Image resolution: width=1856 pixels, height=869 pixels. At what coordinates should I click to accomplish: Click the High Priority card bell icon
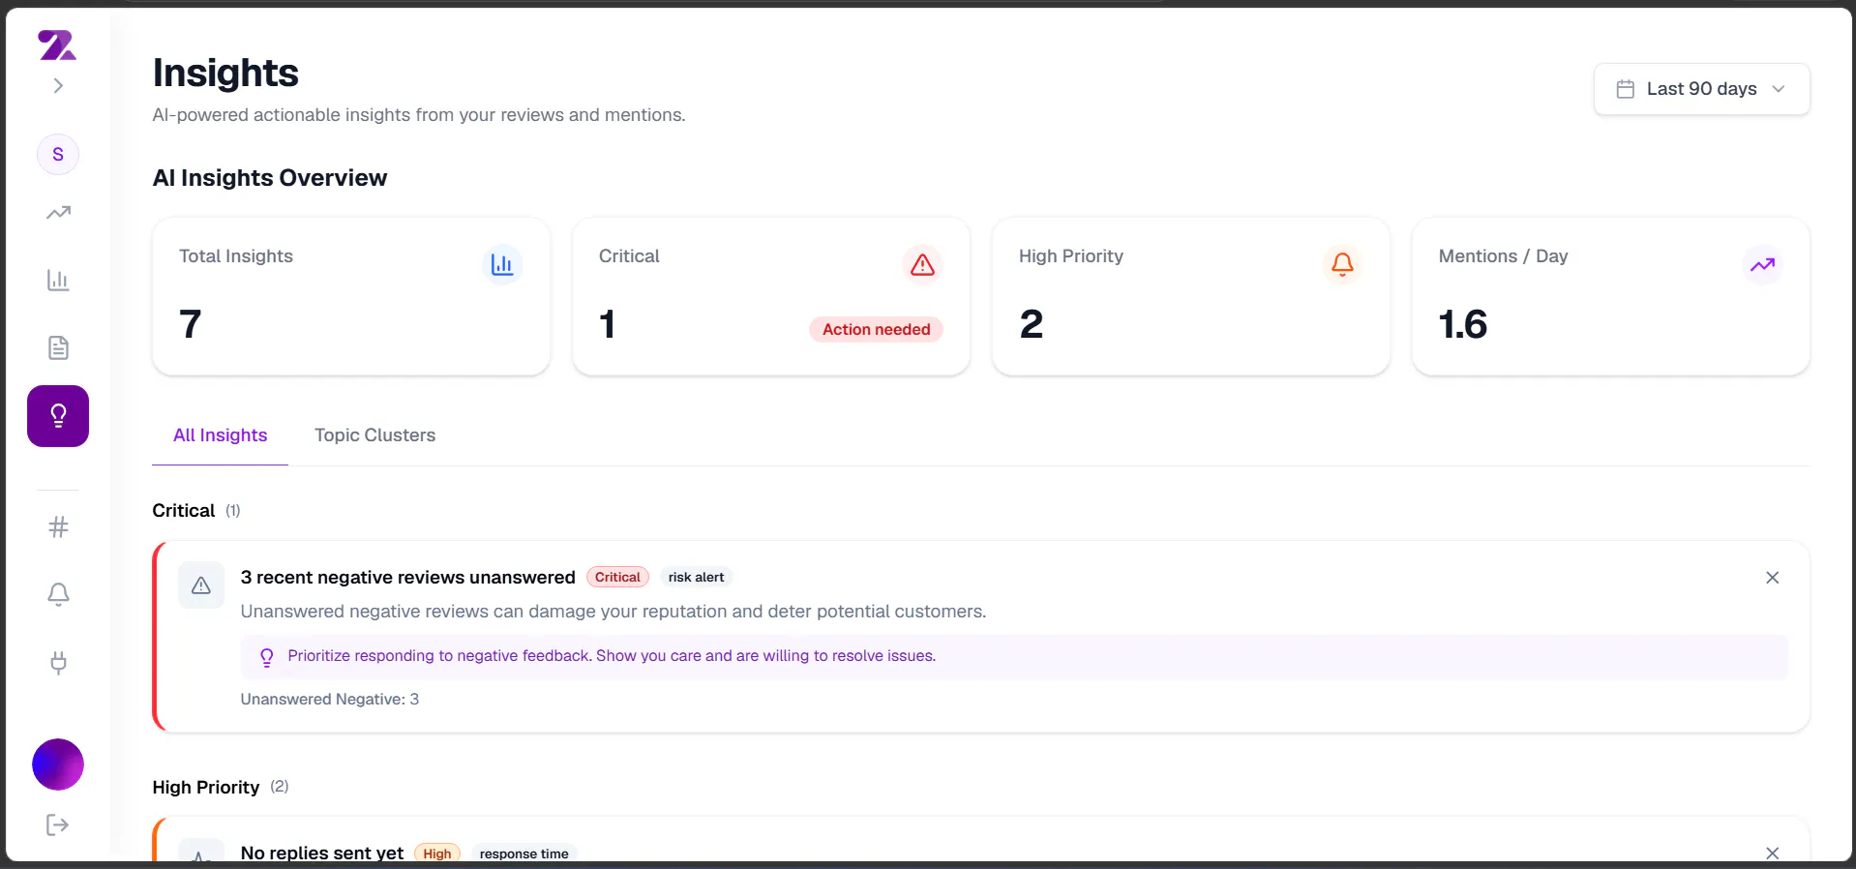pos(1342,264)
